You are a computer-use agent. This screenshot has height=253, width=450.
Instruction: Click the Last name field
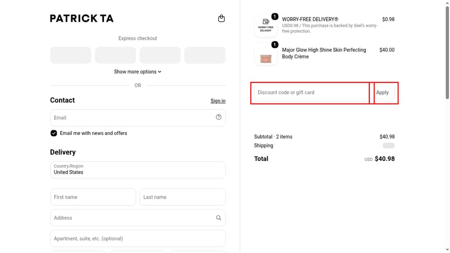point(182,197)
